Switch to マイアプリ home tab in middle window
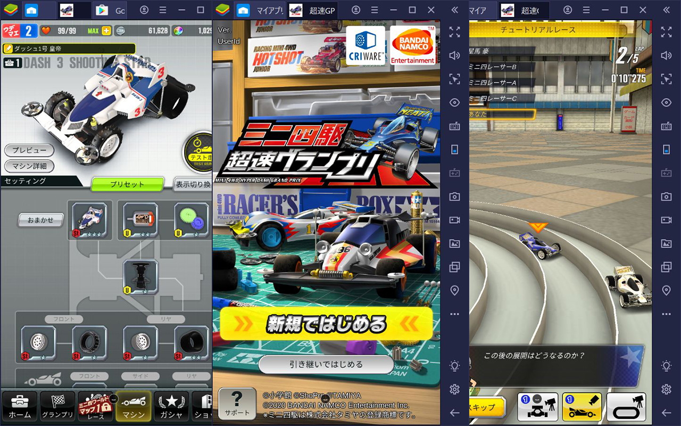 point(261,10)
